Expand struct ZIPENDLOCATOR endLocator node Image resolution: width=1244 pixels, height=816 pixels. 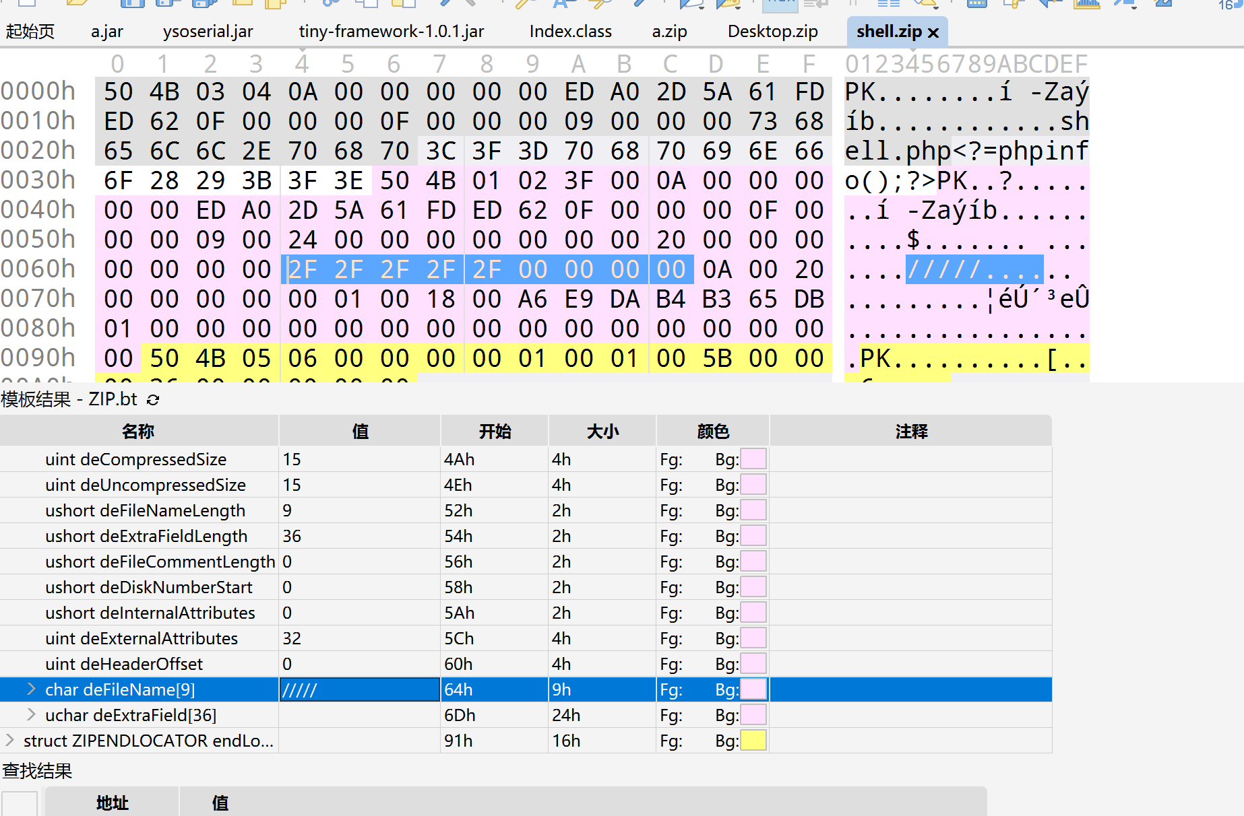coord(9,740)
